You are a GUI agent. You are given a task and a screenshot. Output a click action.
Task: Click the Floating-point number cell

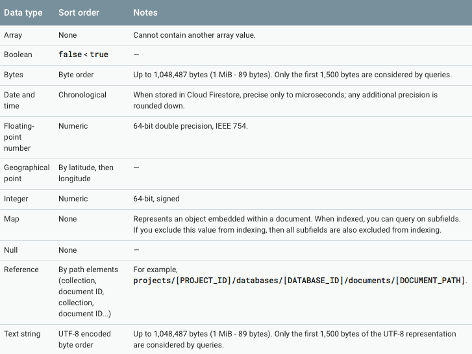(19, 137)
